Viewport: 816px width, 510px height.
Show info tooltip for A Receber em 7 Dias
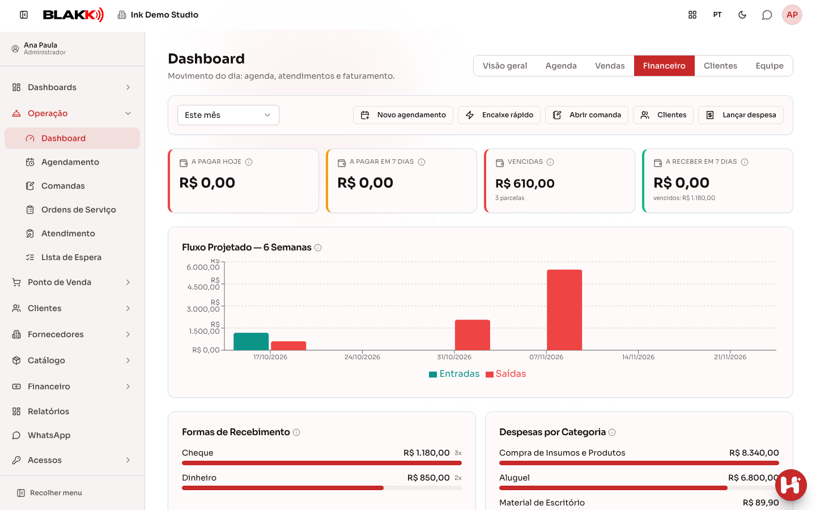tap(745, 162)
